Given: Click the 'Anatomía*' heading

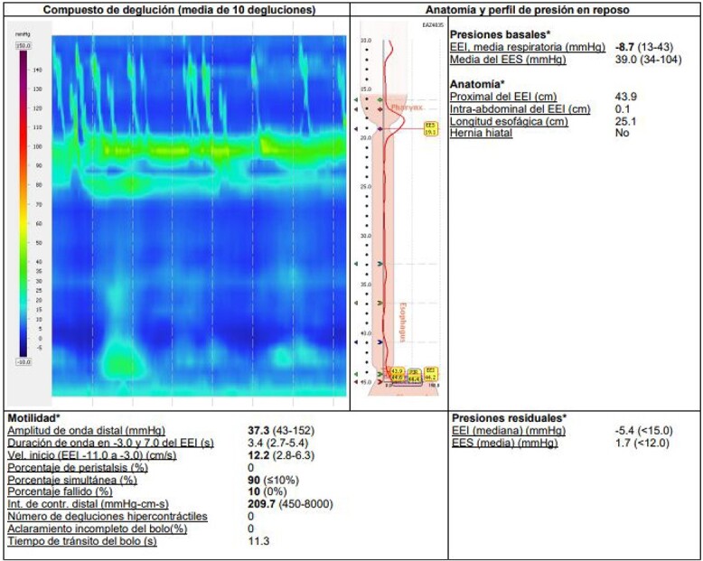Looking at the screenshot, I should point(477,84).
